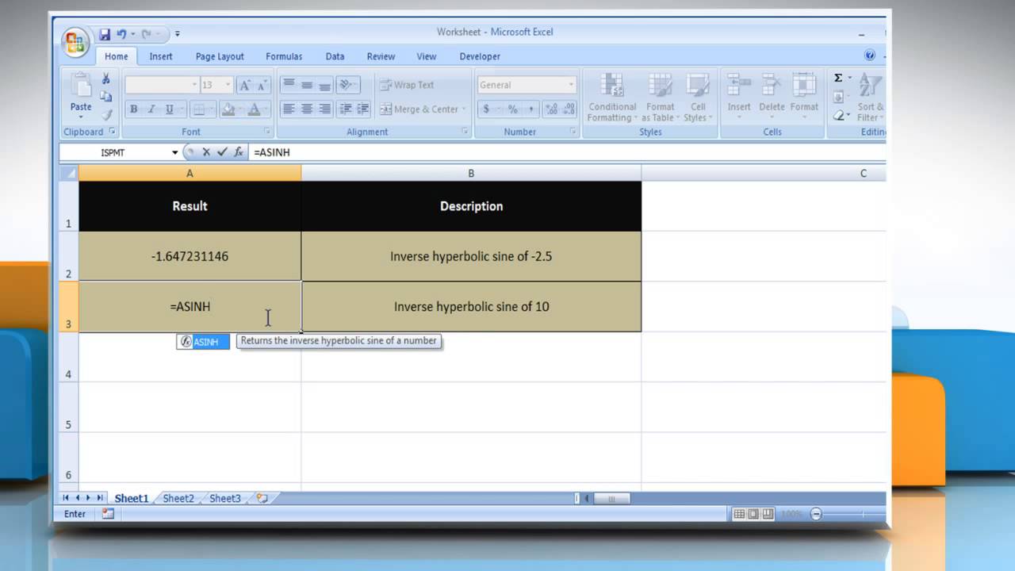Screen dimensions: 1015x571
Task: Switch to Page Layout view
Action: tap(753, 514)
